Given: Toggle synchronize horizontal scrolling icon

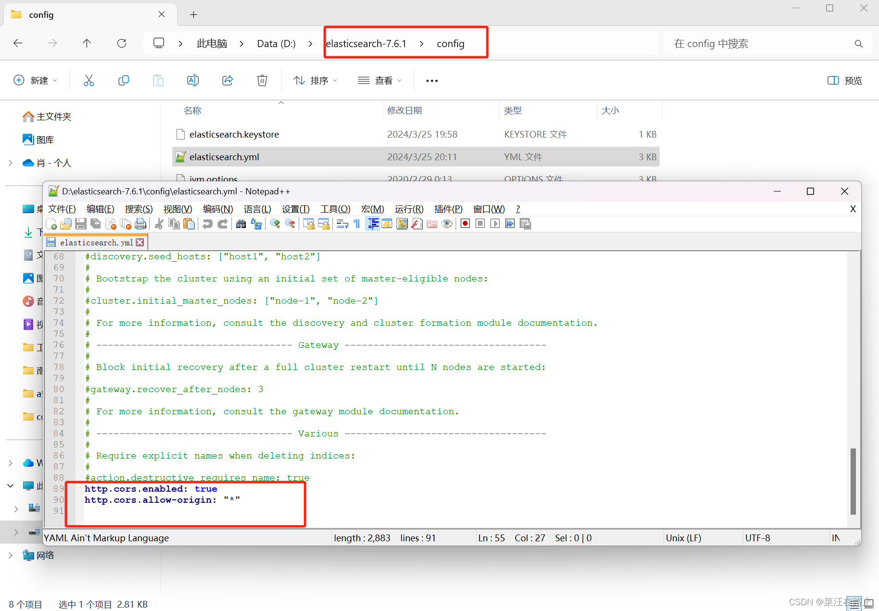Looking at the screenshot, I should pyautogui.click(x=323, y=224).
